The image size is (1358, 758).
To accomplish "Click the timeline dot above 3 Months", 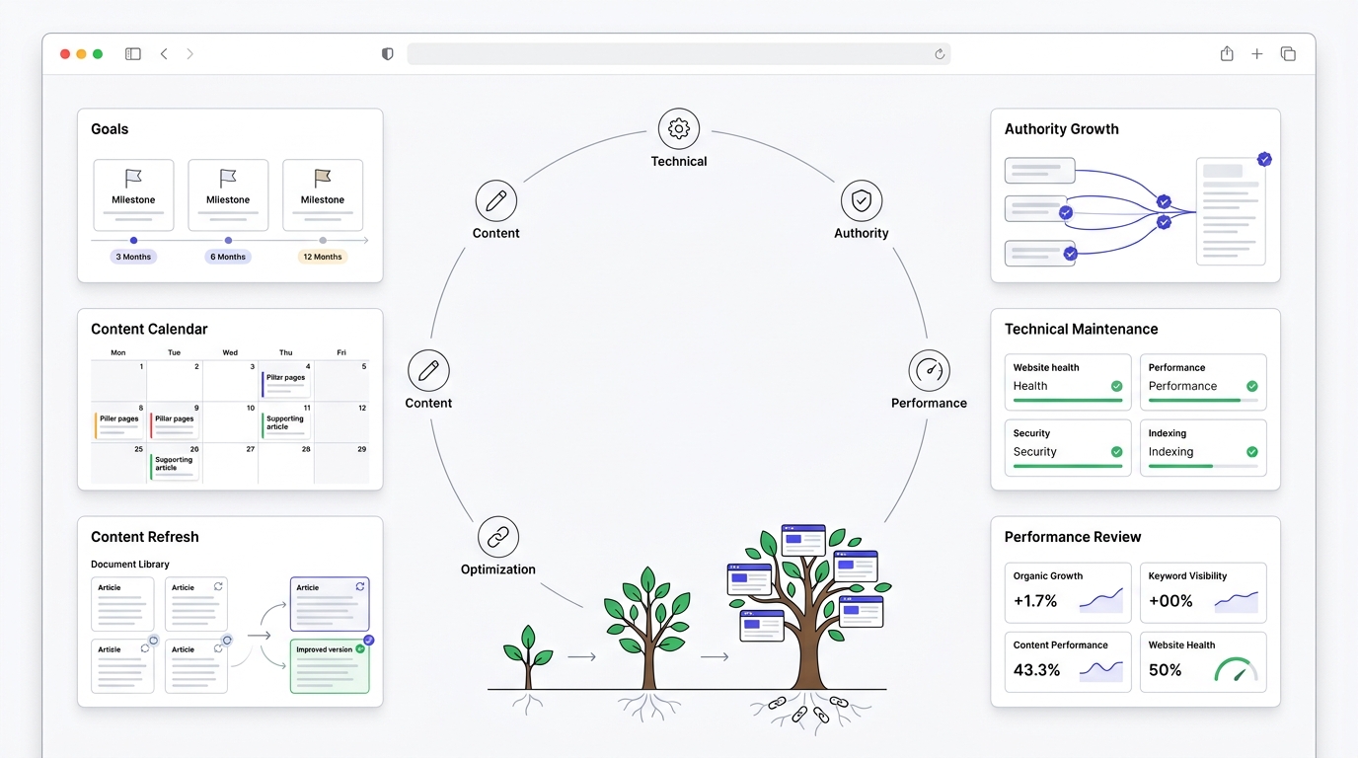I will [x=133, y=240].
